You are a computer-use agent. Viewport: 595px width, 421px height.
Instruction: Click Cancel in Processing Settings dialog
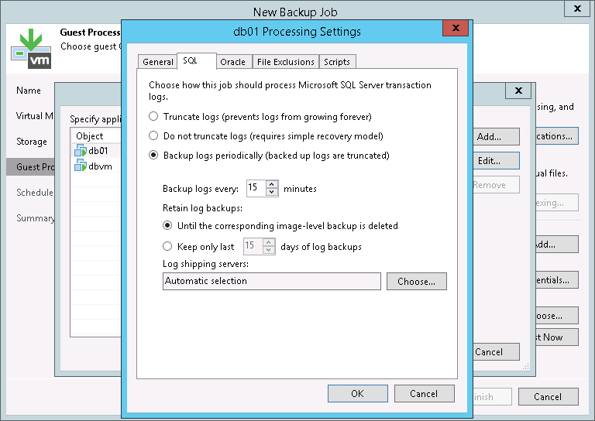click(x=424, y=393)
